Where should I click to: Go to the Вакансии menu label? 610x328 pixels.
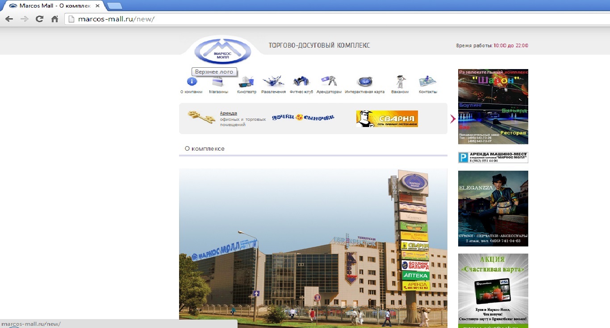click(x=400, y=92)
